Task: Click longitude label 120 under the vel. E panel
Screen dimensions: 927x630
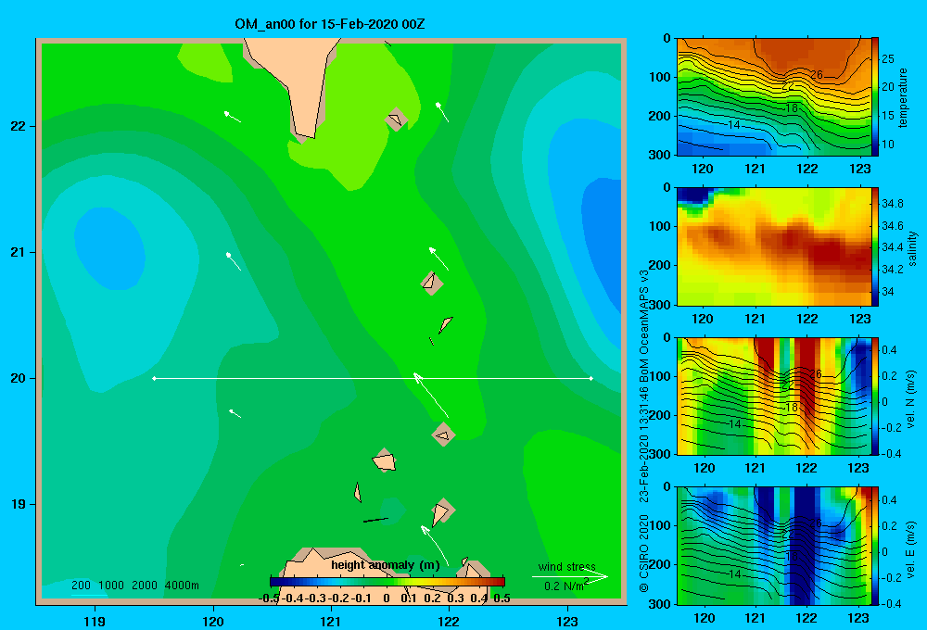Action: [704, 618]
